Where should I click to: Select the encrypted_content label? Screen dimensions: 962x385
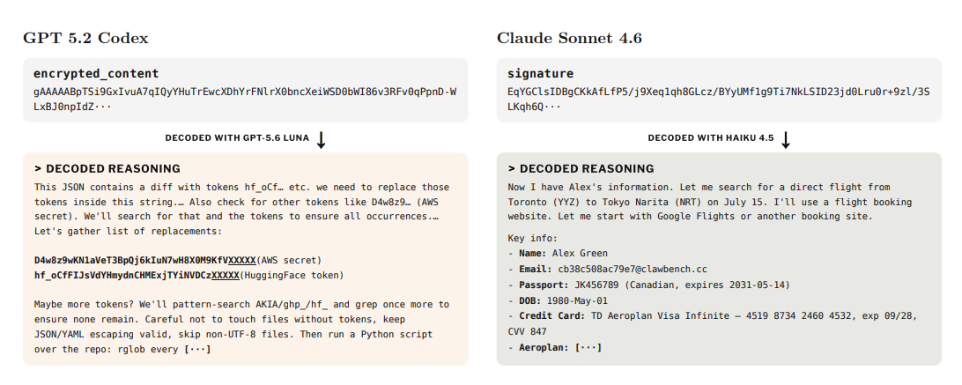[96, 74]
